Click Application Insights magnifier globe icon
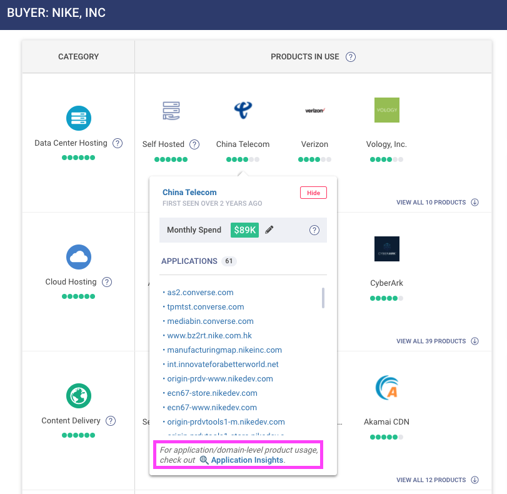Viewport: 507px width, 494px height. pyautogui.click(x=204, y=460)
